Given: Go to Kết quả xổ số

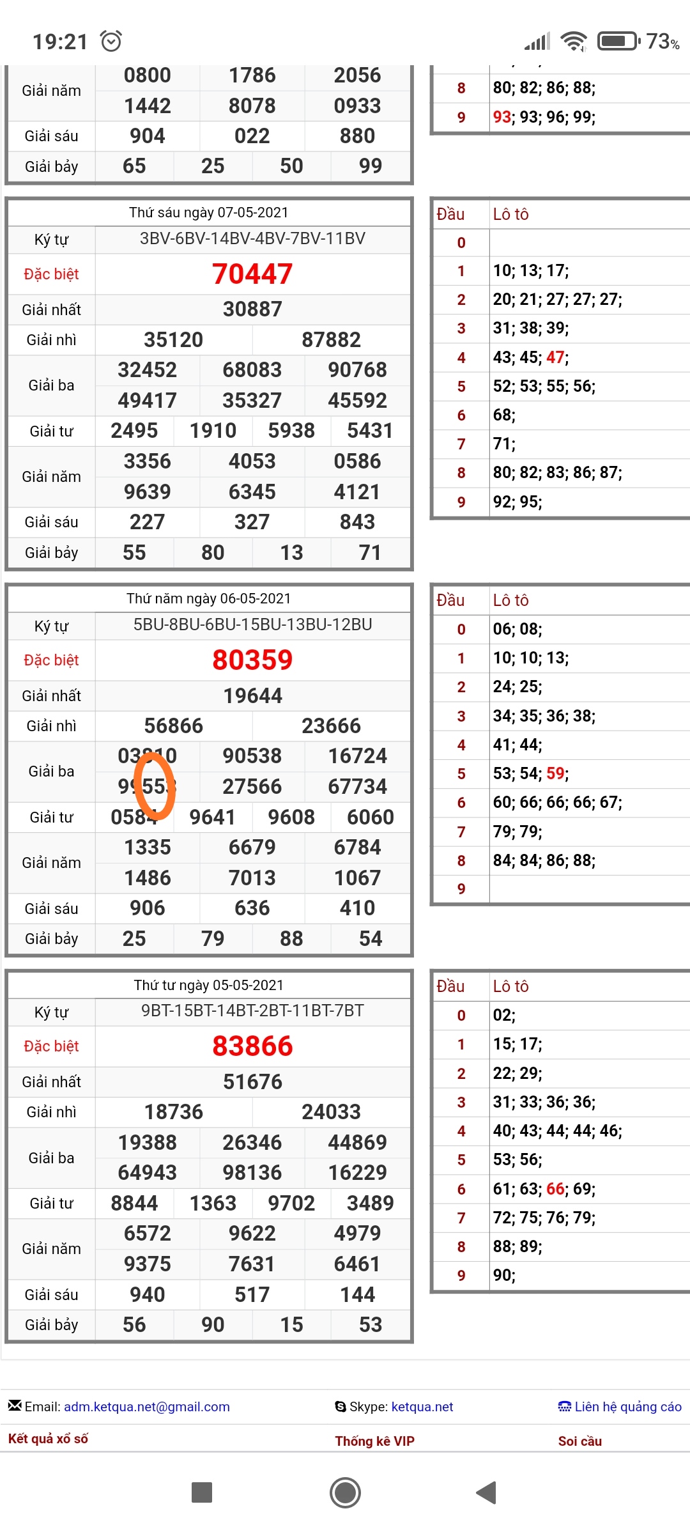Looking at the screenshot, I should (48, 1439).
